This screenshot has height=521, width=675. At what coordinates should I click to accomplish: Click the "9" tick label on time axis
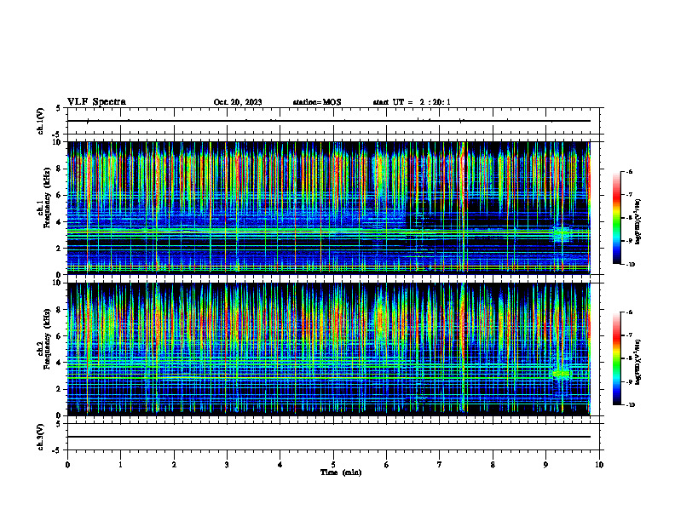click(x=545, y=465)
